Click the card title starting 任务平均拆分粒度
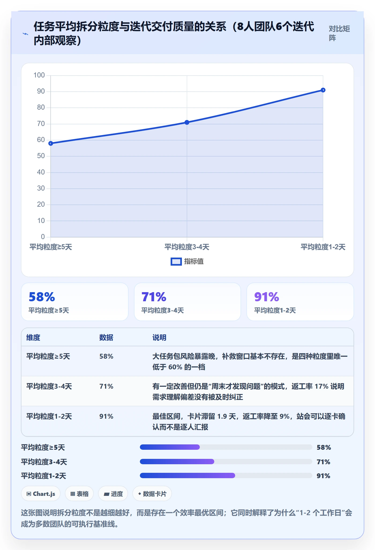 [x=174, y=34]
